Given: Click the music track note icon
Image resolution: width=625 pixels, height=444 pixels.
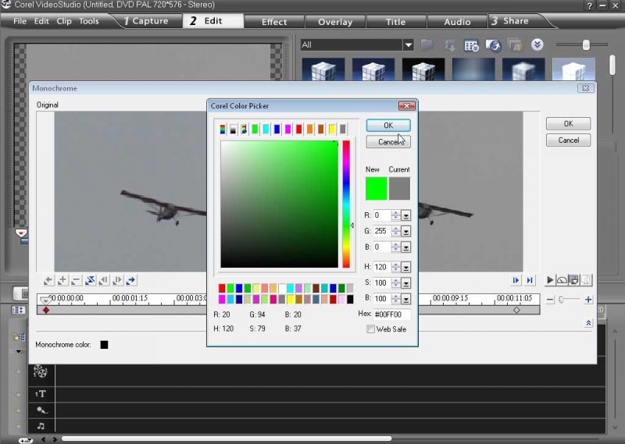Looking at the screenshot, I should coord(41,425).
